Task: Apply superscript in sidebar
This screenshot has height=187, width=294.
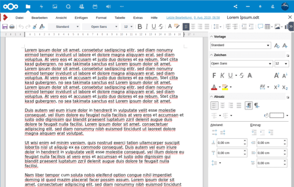Action: [x=277, y=87]
